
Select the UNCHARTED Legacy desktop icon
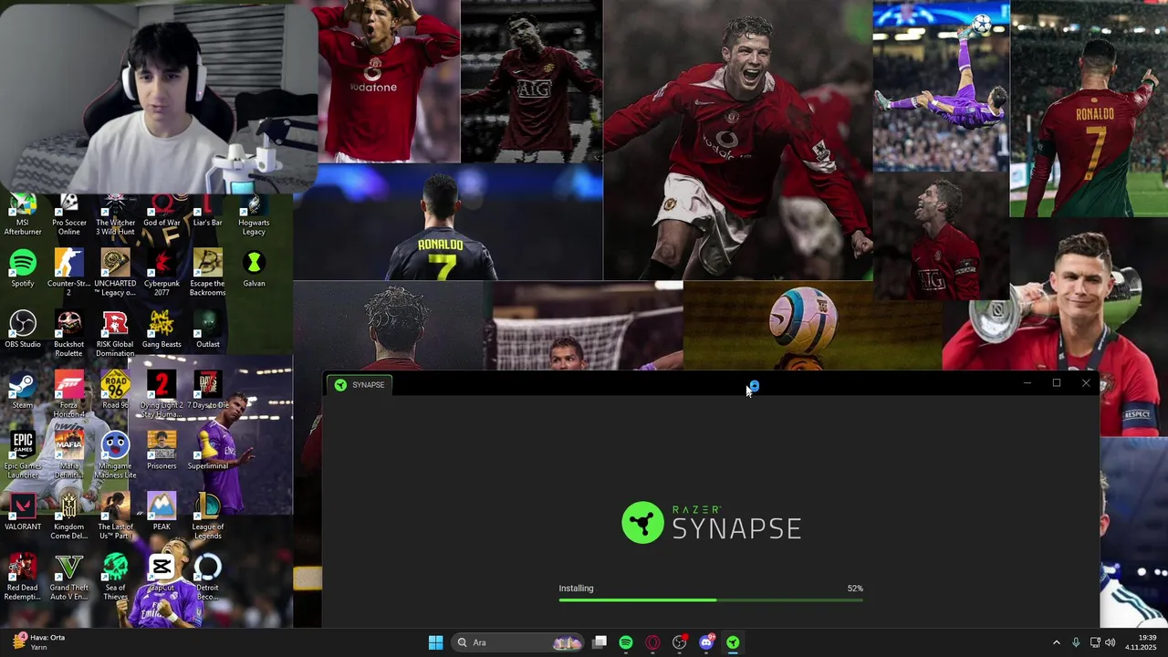point(115,273)
